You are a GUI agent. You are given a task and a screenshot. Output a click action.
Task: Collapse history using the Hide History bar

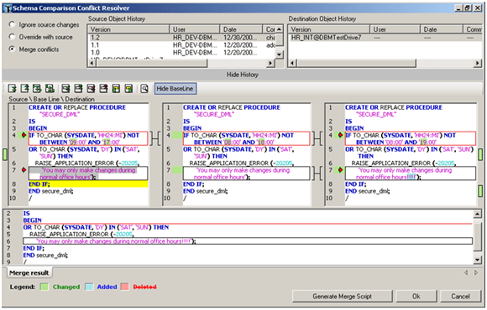click(x=243, y=75)
